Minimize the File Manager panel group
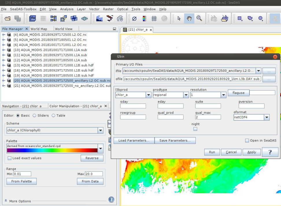The image size is (281, 206). click(x=114, y=29)
